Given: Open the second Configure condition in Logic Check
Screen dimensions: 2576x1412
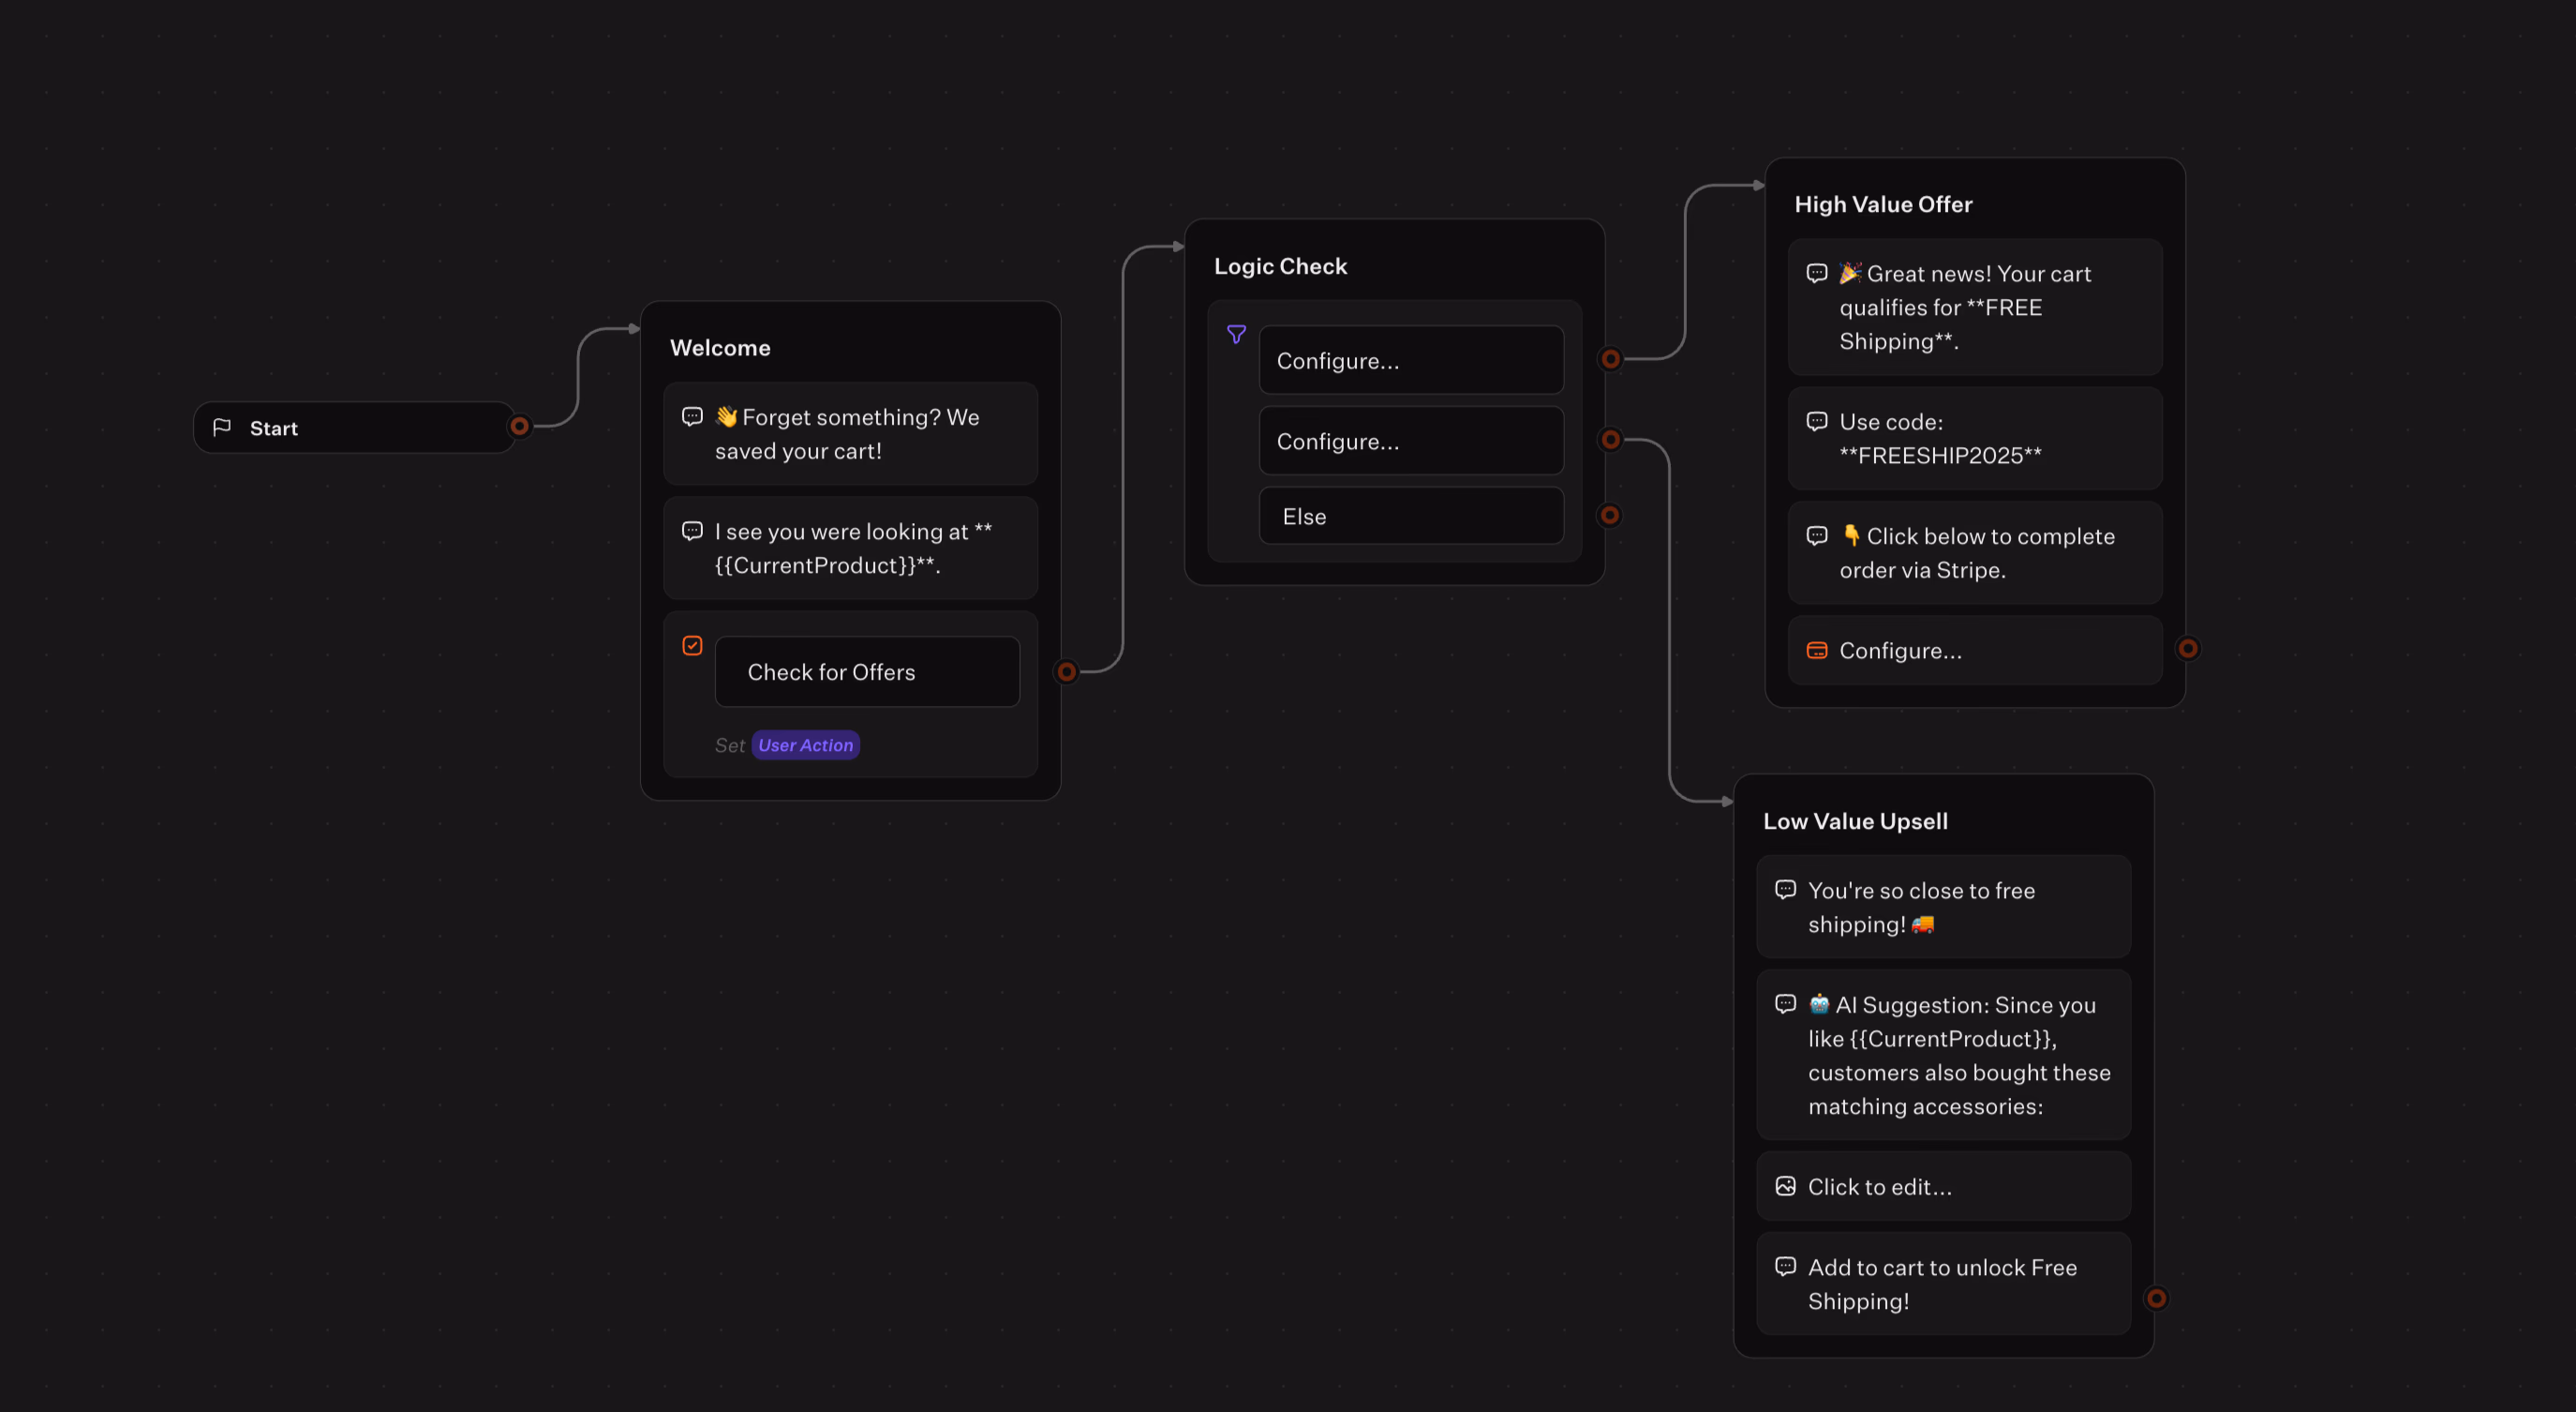Looking at the screenshot, I should click(1410, 442).
